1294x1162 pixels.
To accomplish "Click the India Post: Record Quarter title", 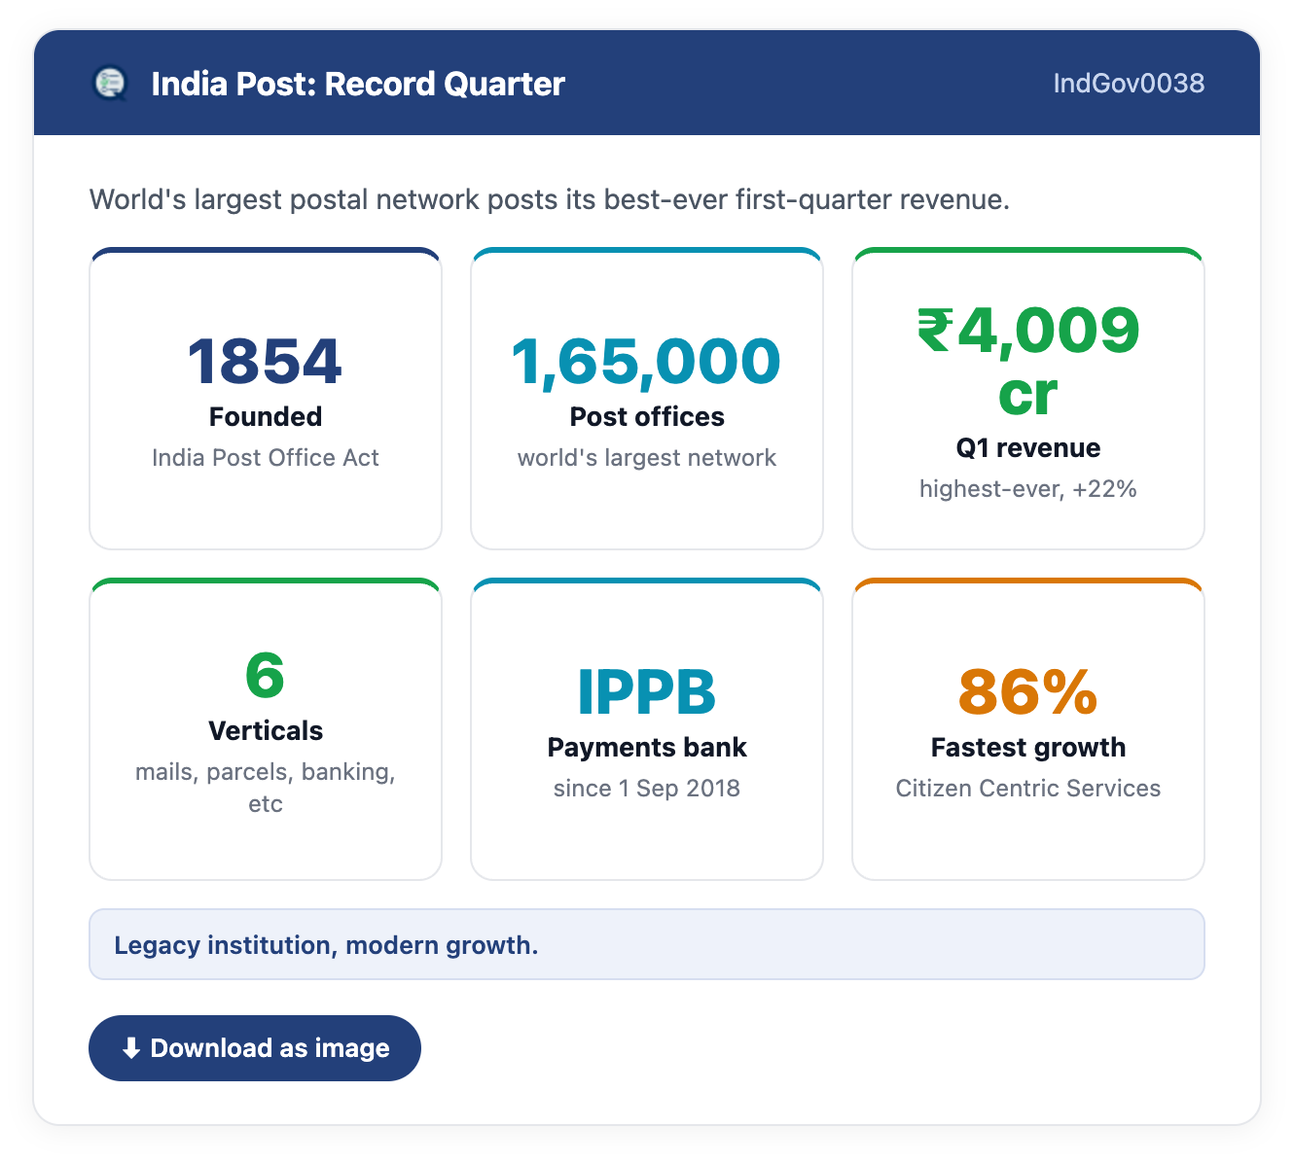I will (x=358, y=84).
